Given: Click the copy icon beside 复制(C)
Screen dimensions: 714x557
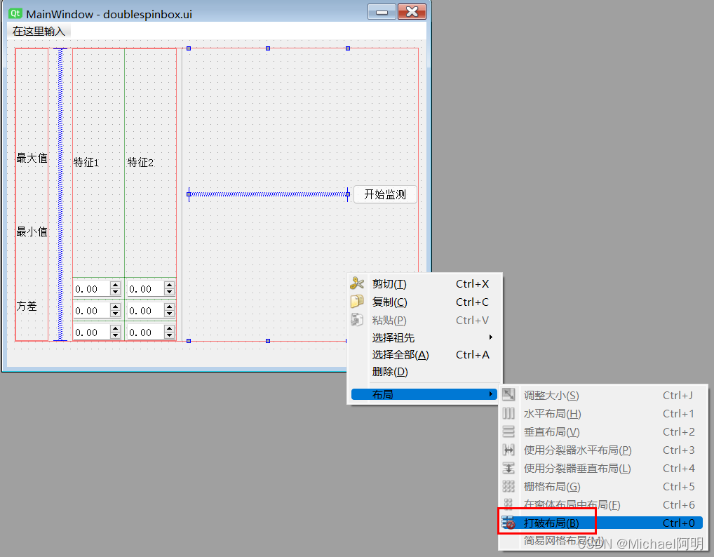Looking at the screenshot, I should (x=356, y=302).
